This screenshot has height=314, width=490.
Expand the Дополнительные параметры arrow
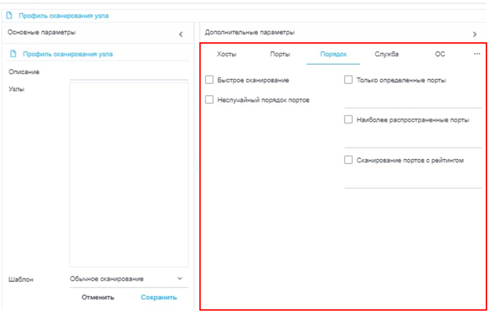click(475, 35)
